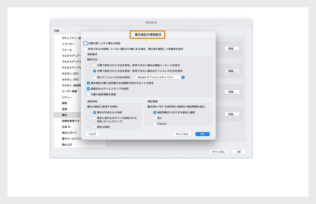Choose 現在の時刻 as verification time
Image resolution: width=316 pixels, height=204 pixels.
(95, 127)
